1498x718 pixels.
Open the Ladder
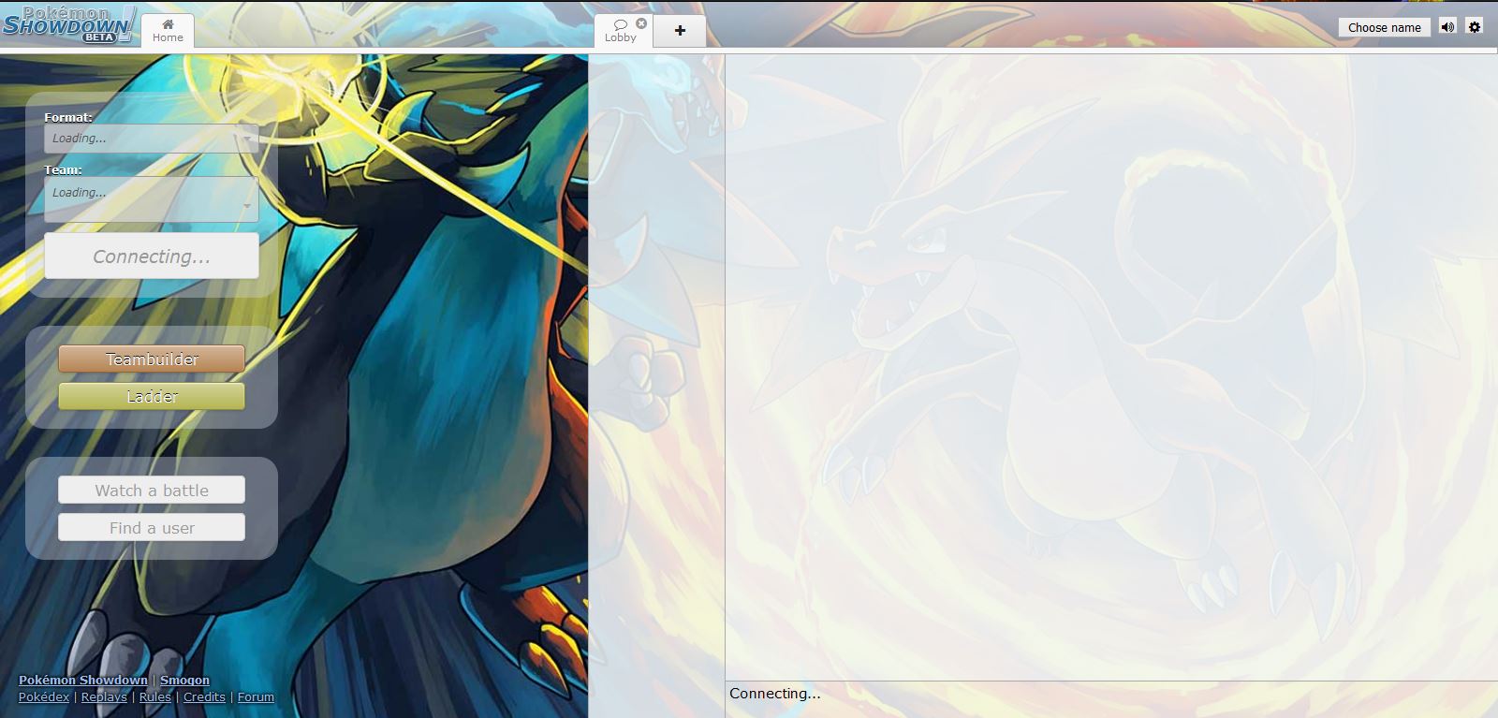pos(152,396)
